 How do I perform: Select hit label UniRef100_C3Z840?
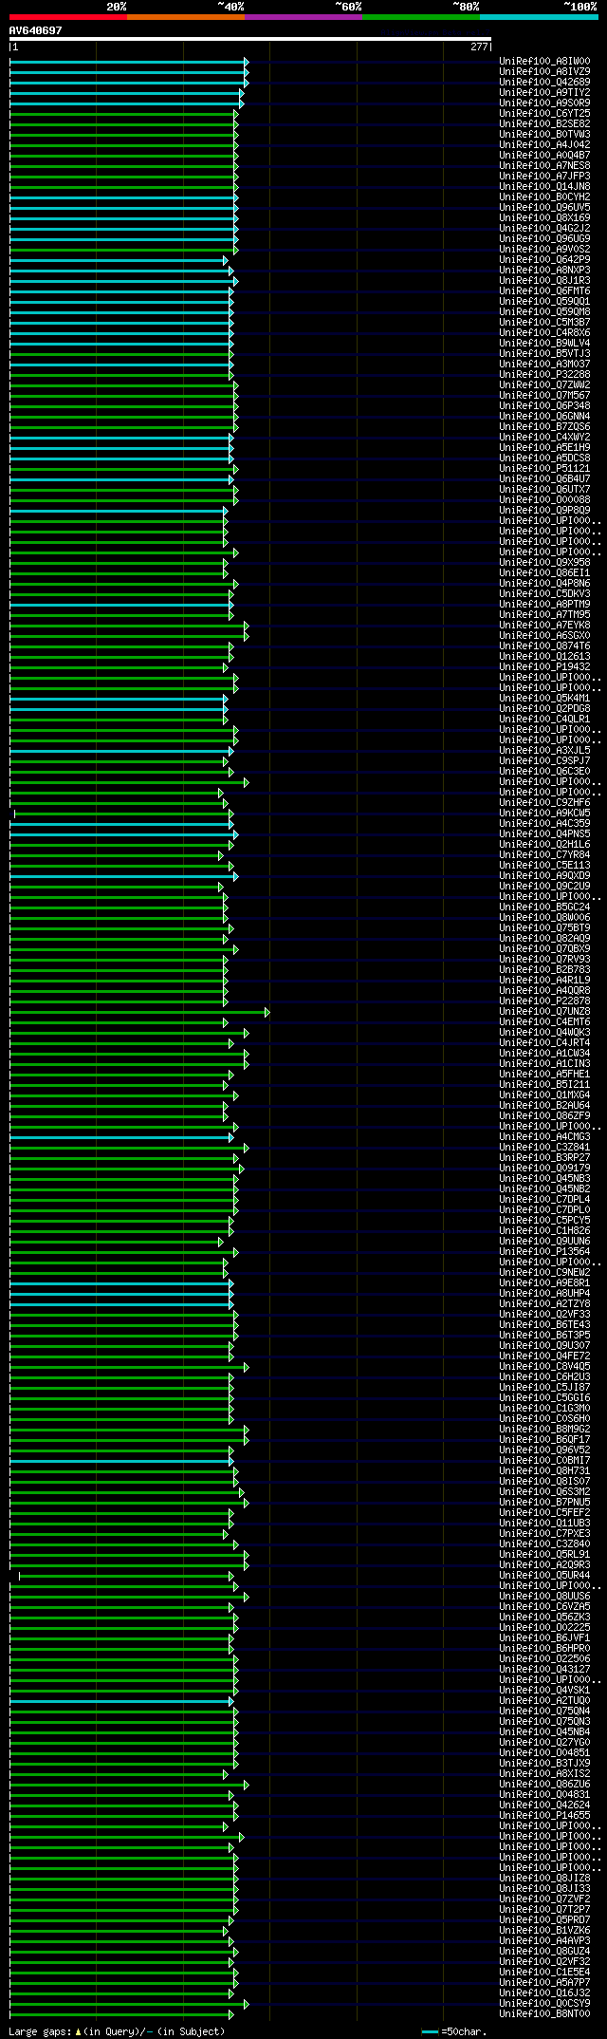pyautogui.click(x=544, y=1544)
